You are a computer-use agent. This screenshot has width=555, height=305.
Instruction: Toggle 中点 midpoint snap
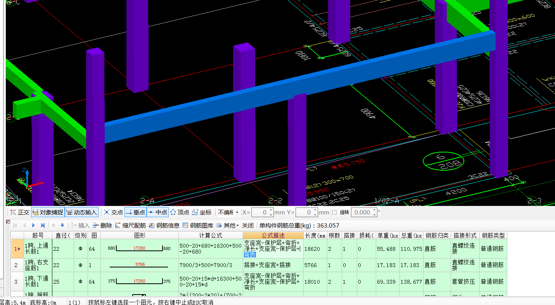pos(157,212)
